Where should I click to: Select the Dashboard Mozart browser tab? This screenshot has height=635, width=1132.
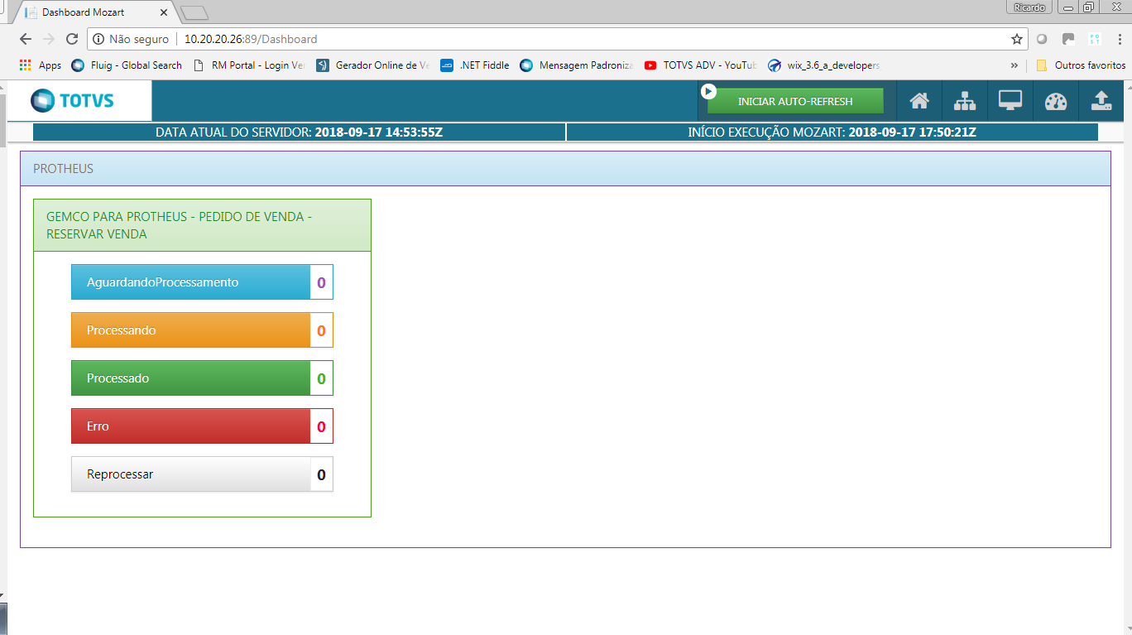[x=95, y=12]
